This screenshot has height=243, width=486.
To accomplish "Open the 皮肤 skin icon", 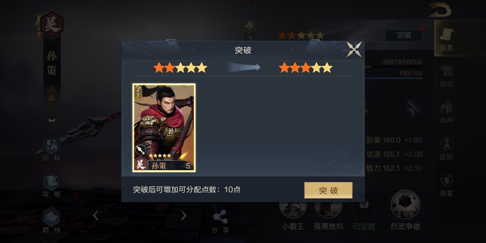I will [x=446, y=149].
